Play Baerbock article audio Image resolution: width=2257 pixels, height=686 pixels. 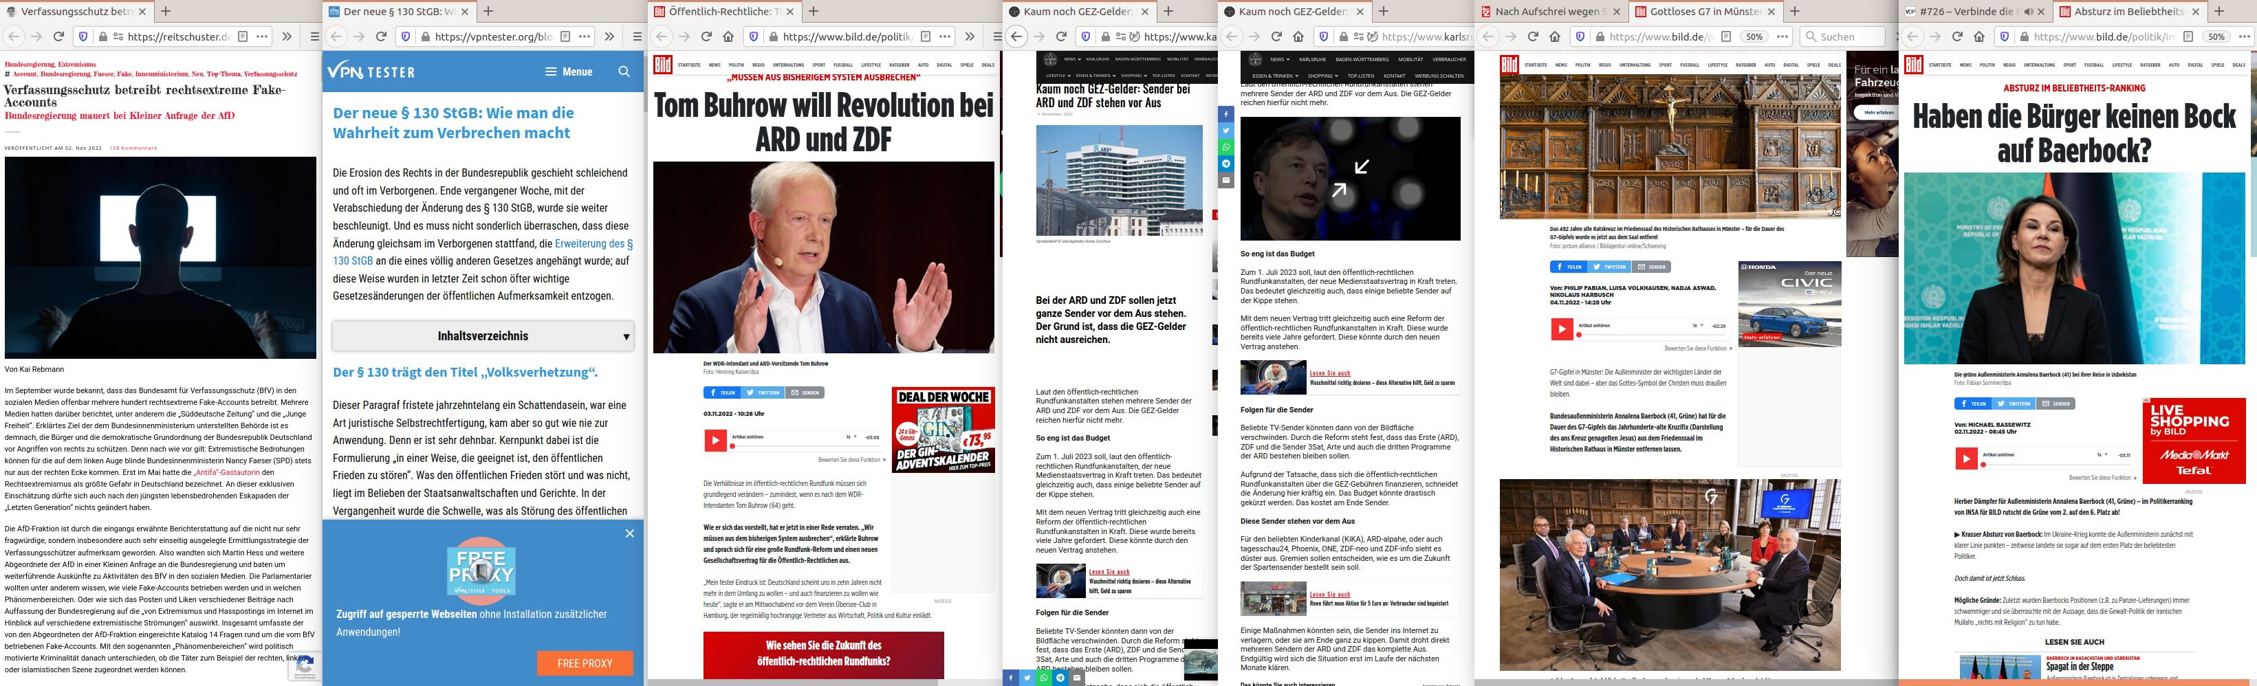1966,459
